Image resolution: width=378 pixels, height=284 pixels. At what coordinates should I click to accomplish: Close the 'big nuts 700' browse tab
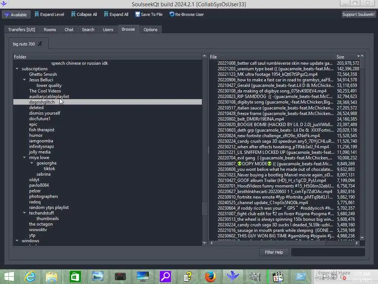click(40, 44)
